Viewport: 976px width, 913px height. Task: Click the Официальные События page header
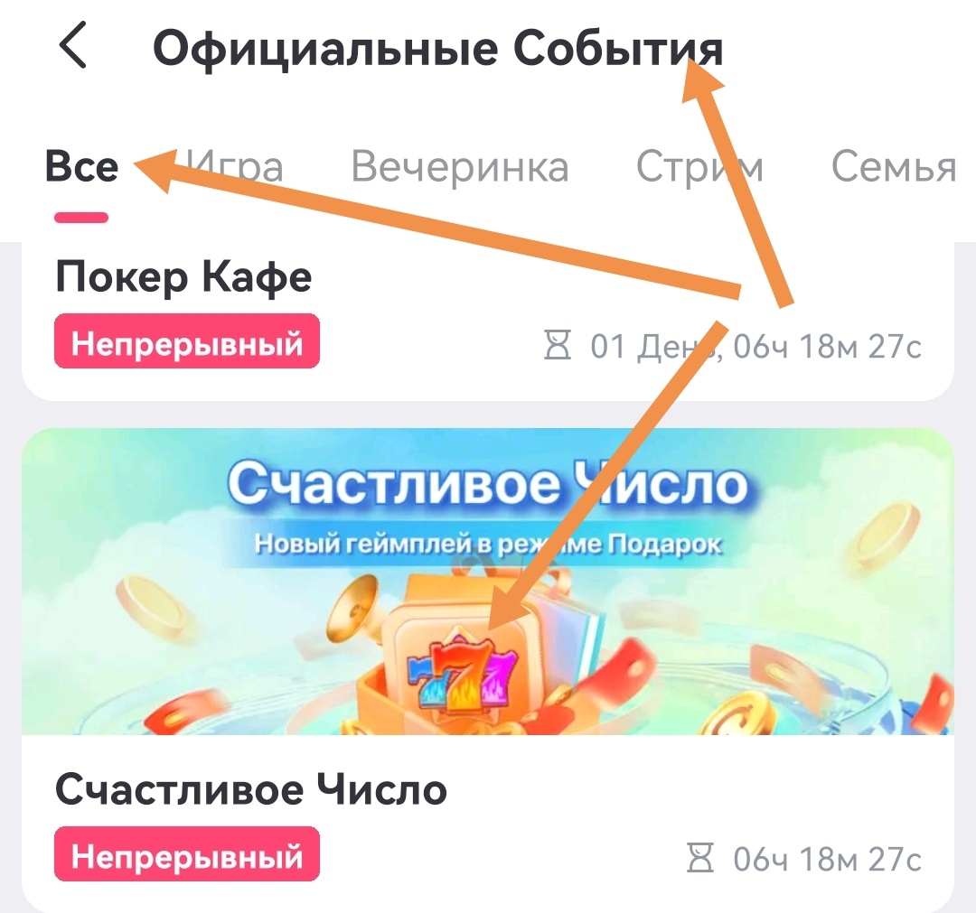pos(438,49)
